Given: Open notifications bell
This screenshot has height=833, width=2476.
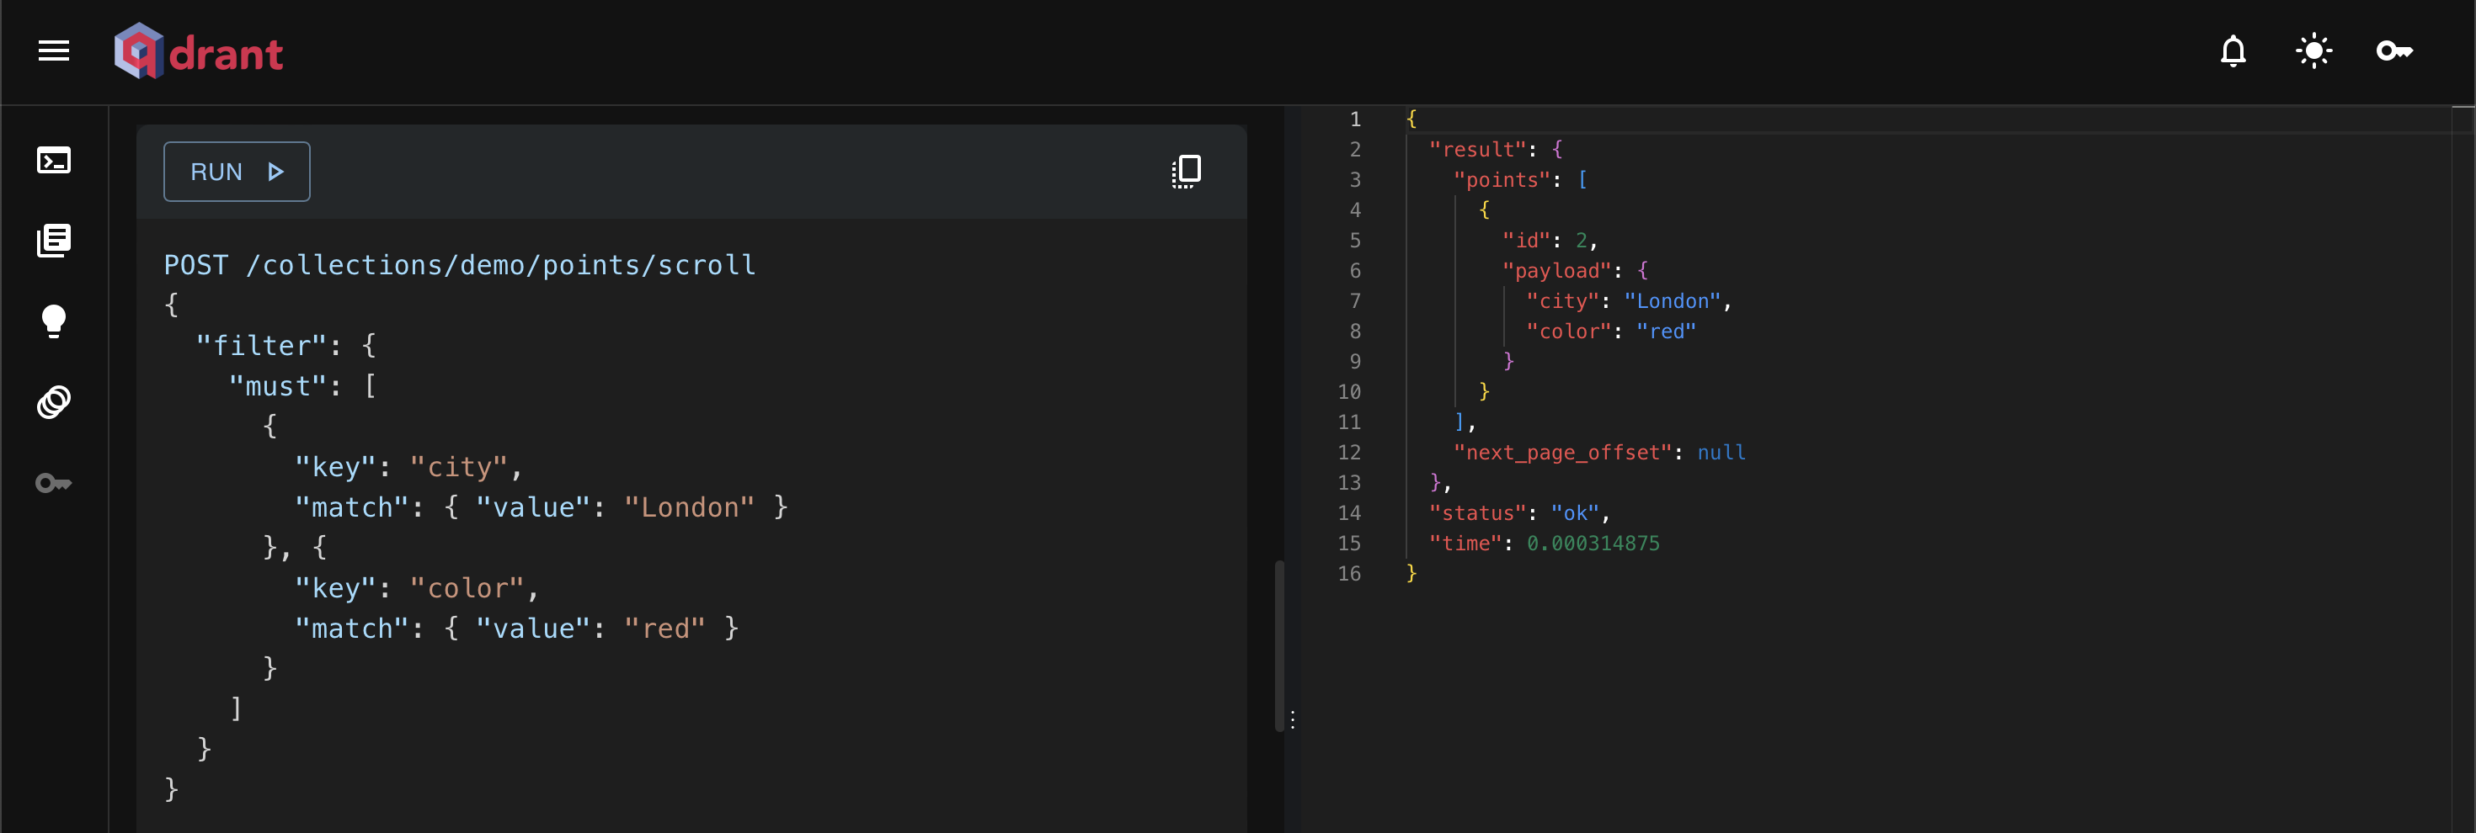Looking at the screenshot, I should click(2233, 51).
